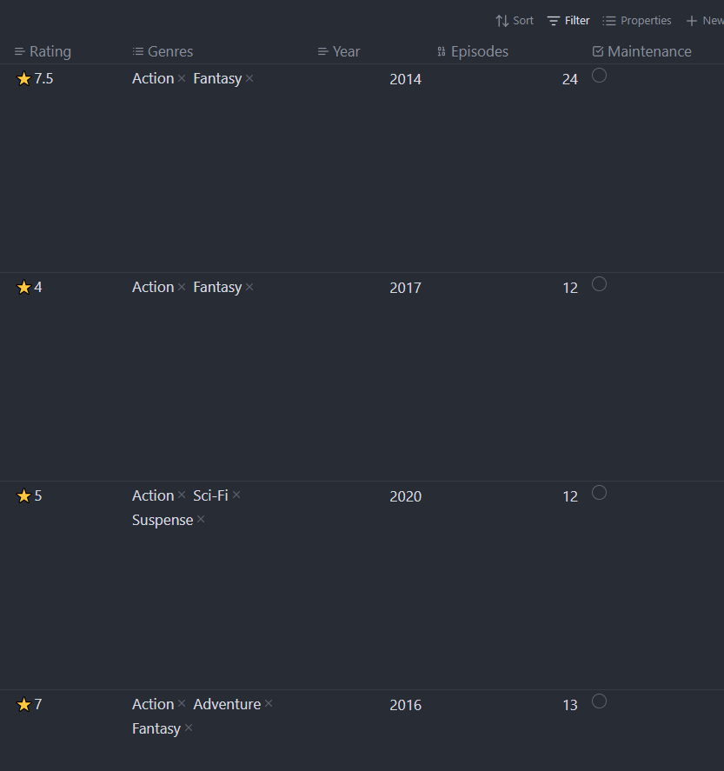Select the Year cell showing 2020
724x771 pixels.
tap(405, 495)
